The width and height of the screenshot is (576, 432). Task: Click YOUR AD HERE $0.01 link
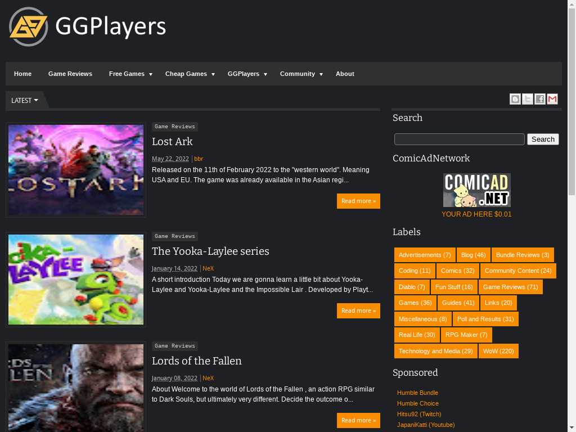(x=476, y=214)
